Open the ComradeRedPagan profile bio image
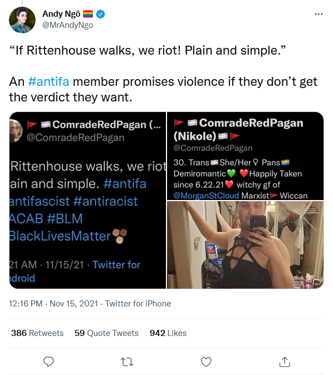The image size is (333, 375). click(x=245, y=155)
